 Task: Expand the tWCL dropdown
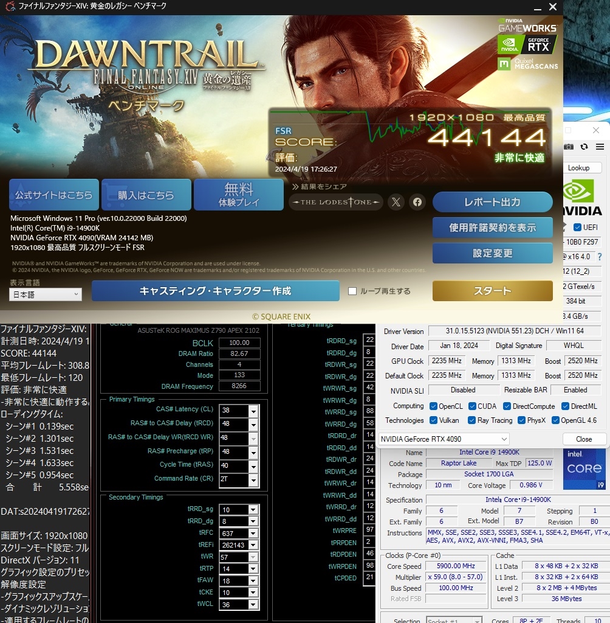pos(253,604)
